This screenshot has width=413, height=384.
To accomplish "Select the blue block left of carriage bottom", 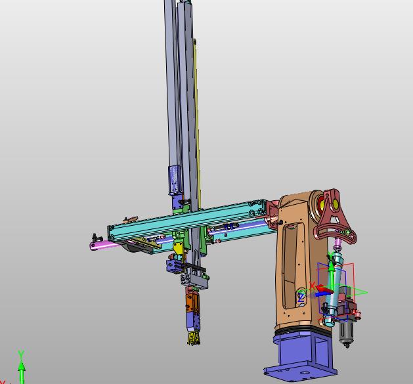I will 174,267.
